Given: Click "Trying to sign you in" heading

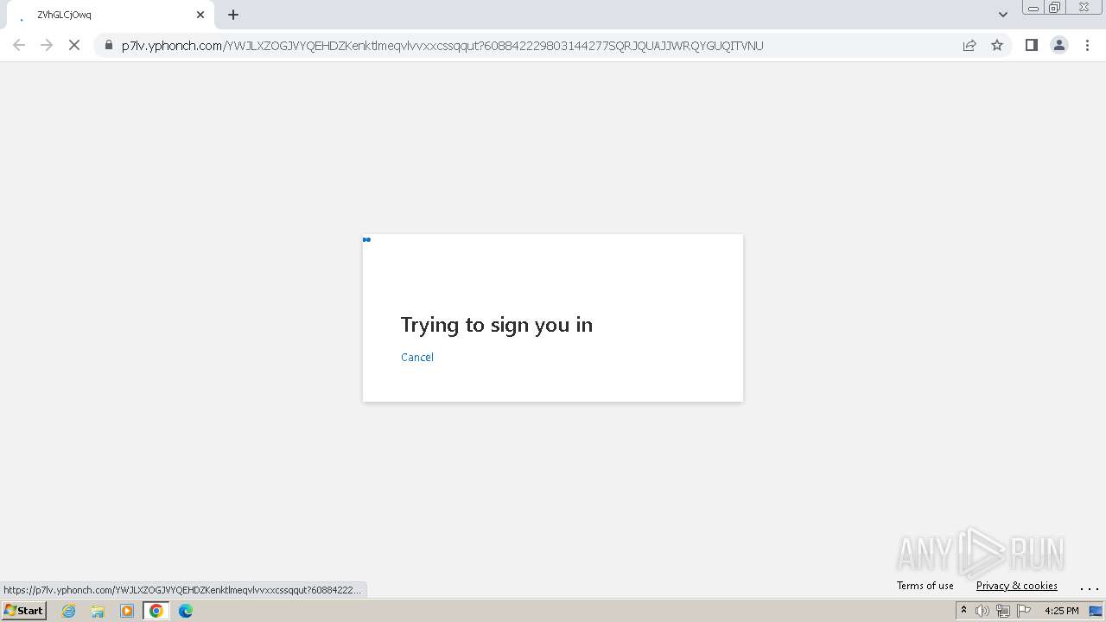Looking at the screenshot, I should [497, 325].
